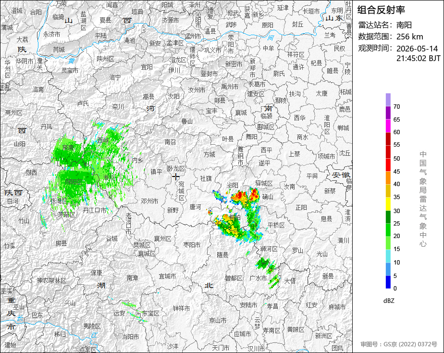
Task: Choose the orange 40–45 dBZ legend band
Action: (x=388, y=178)
